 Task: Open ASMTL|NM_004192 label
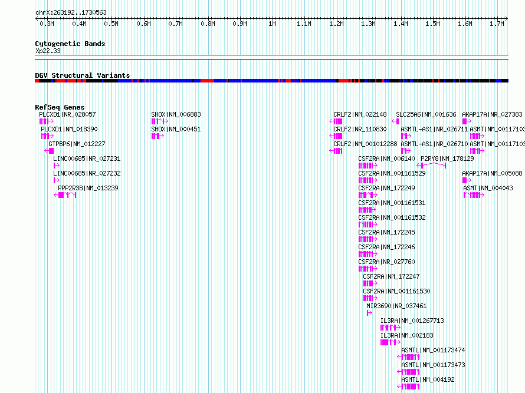point(428,379)
